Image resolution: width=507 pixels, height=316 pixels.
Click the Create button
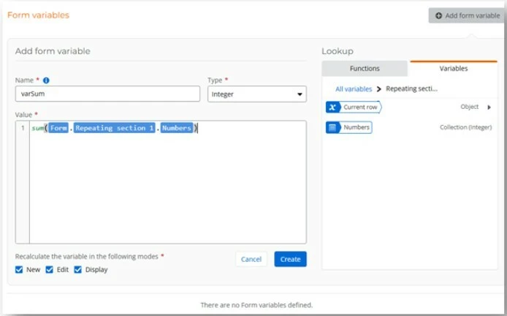(x=290, y=259)
